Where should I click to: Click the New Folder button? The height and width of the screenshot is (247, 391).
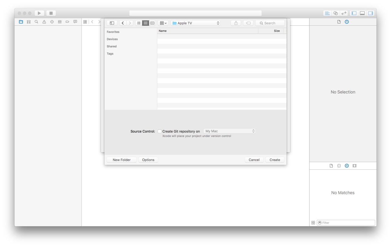[122, 160]
